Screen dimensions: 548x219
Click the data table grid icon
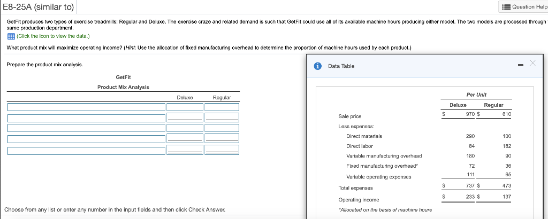11,36
